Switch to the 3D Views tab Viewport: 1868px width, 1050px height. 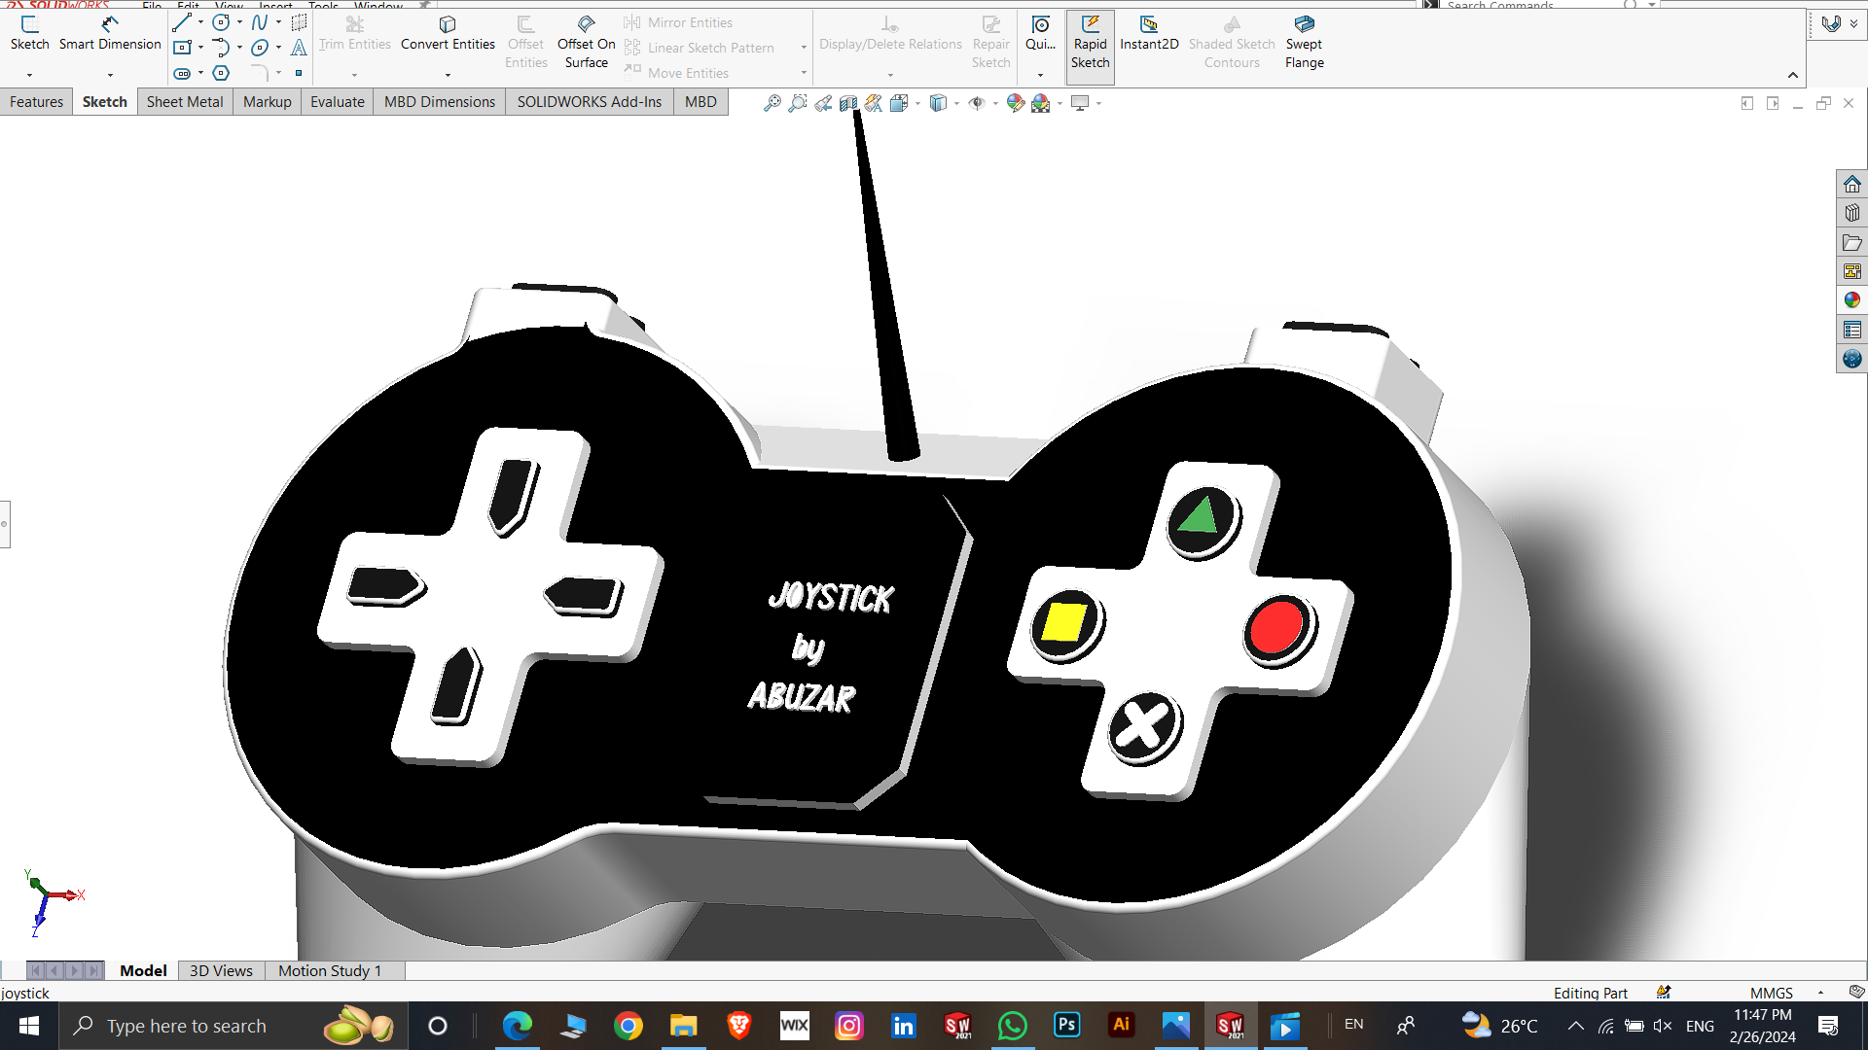(221, 970)
